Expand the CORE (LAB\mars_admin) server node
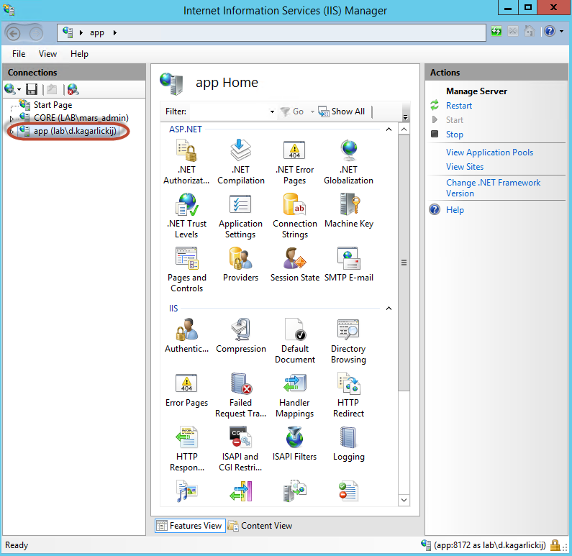 tap(12, 118)
